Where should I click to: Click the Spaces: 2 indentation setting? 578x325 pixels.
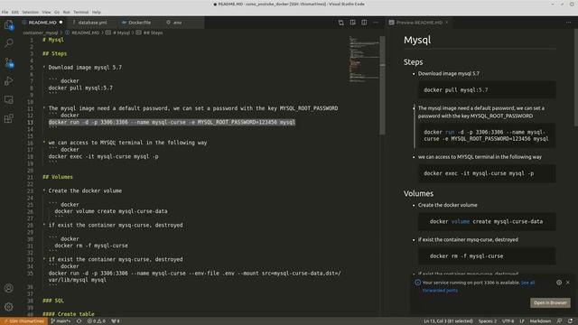pyautogui.click(x=488, y=321)
